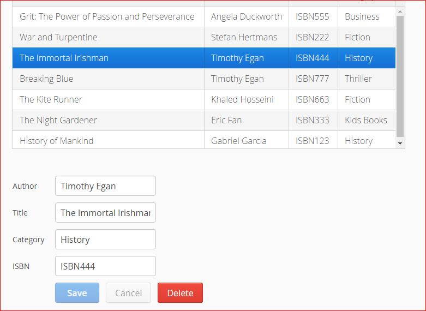The width and height of the screenshot is (426, 311).
Task: Click author cell 'Khaled Hosseini'
Action: (x=247, y=99)
